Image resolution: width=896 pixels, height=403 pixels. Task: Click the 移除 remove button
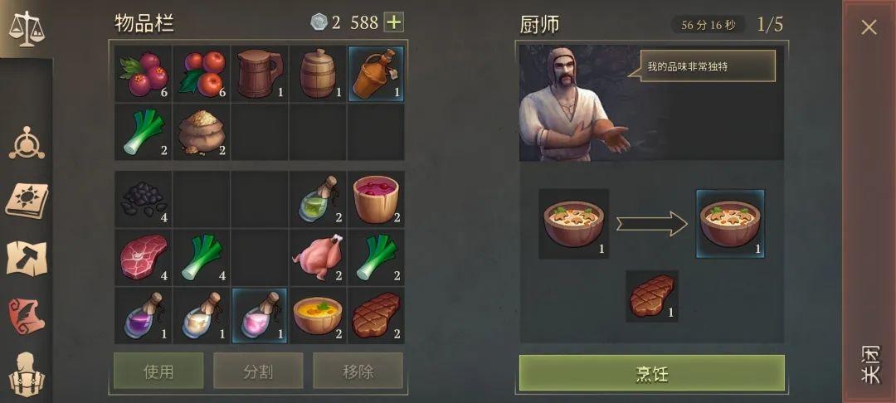(x=358, y=371)
